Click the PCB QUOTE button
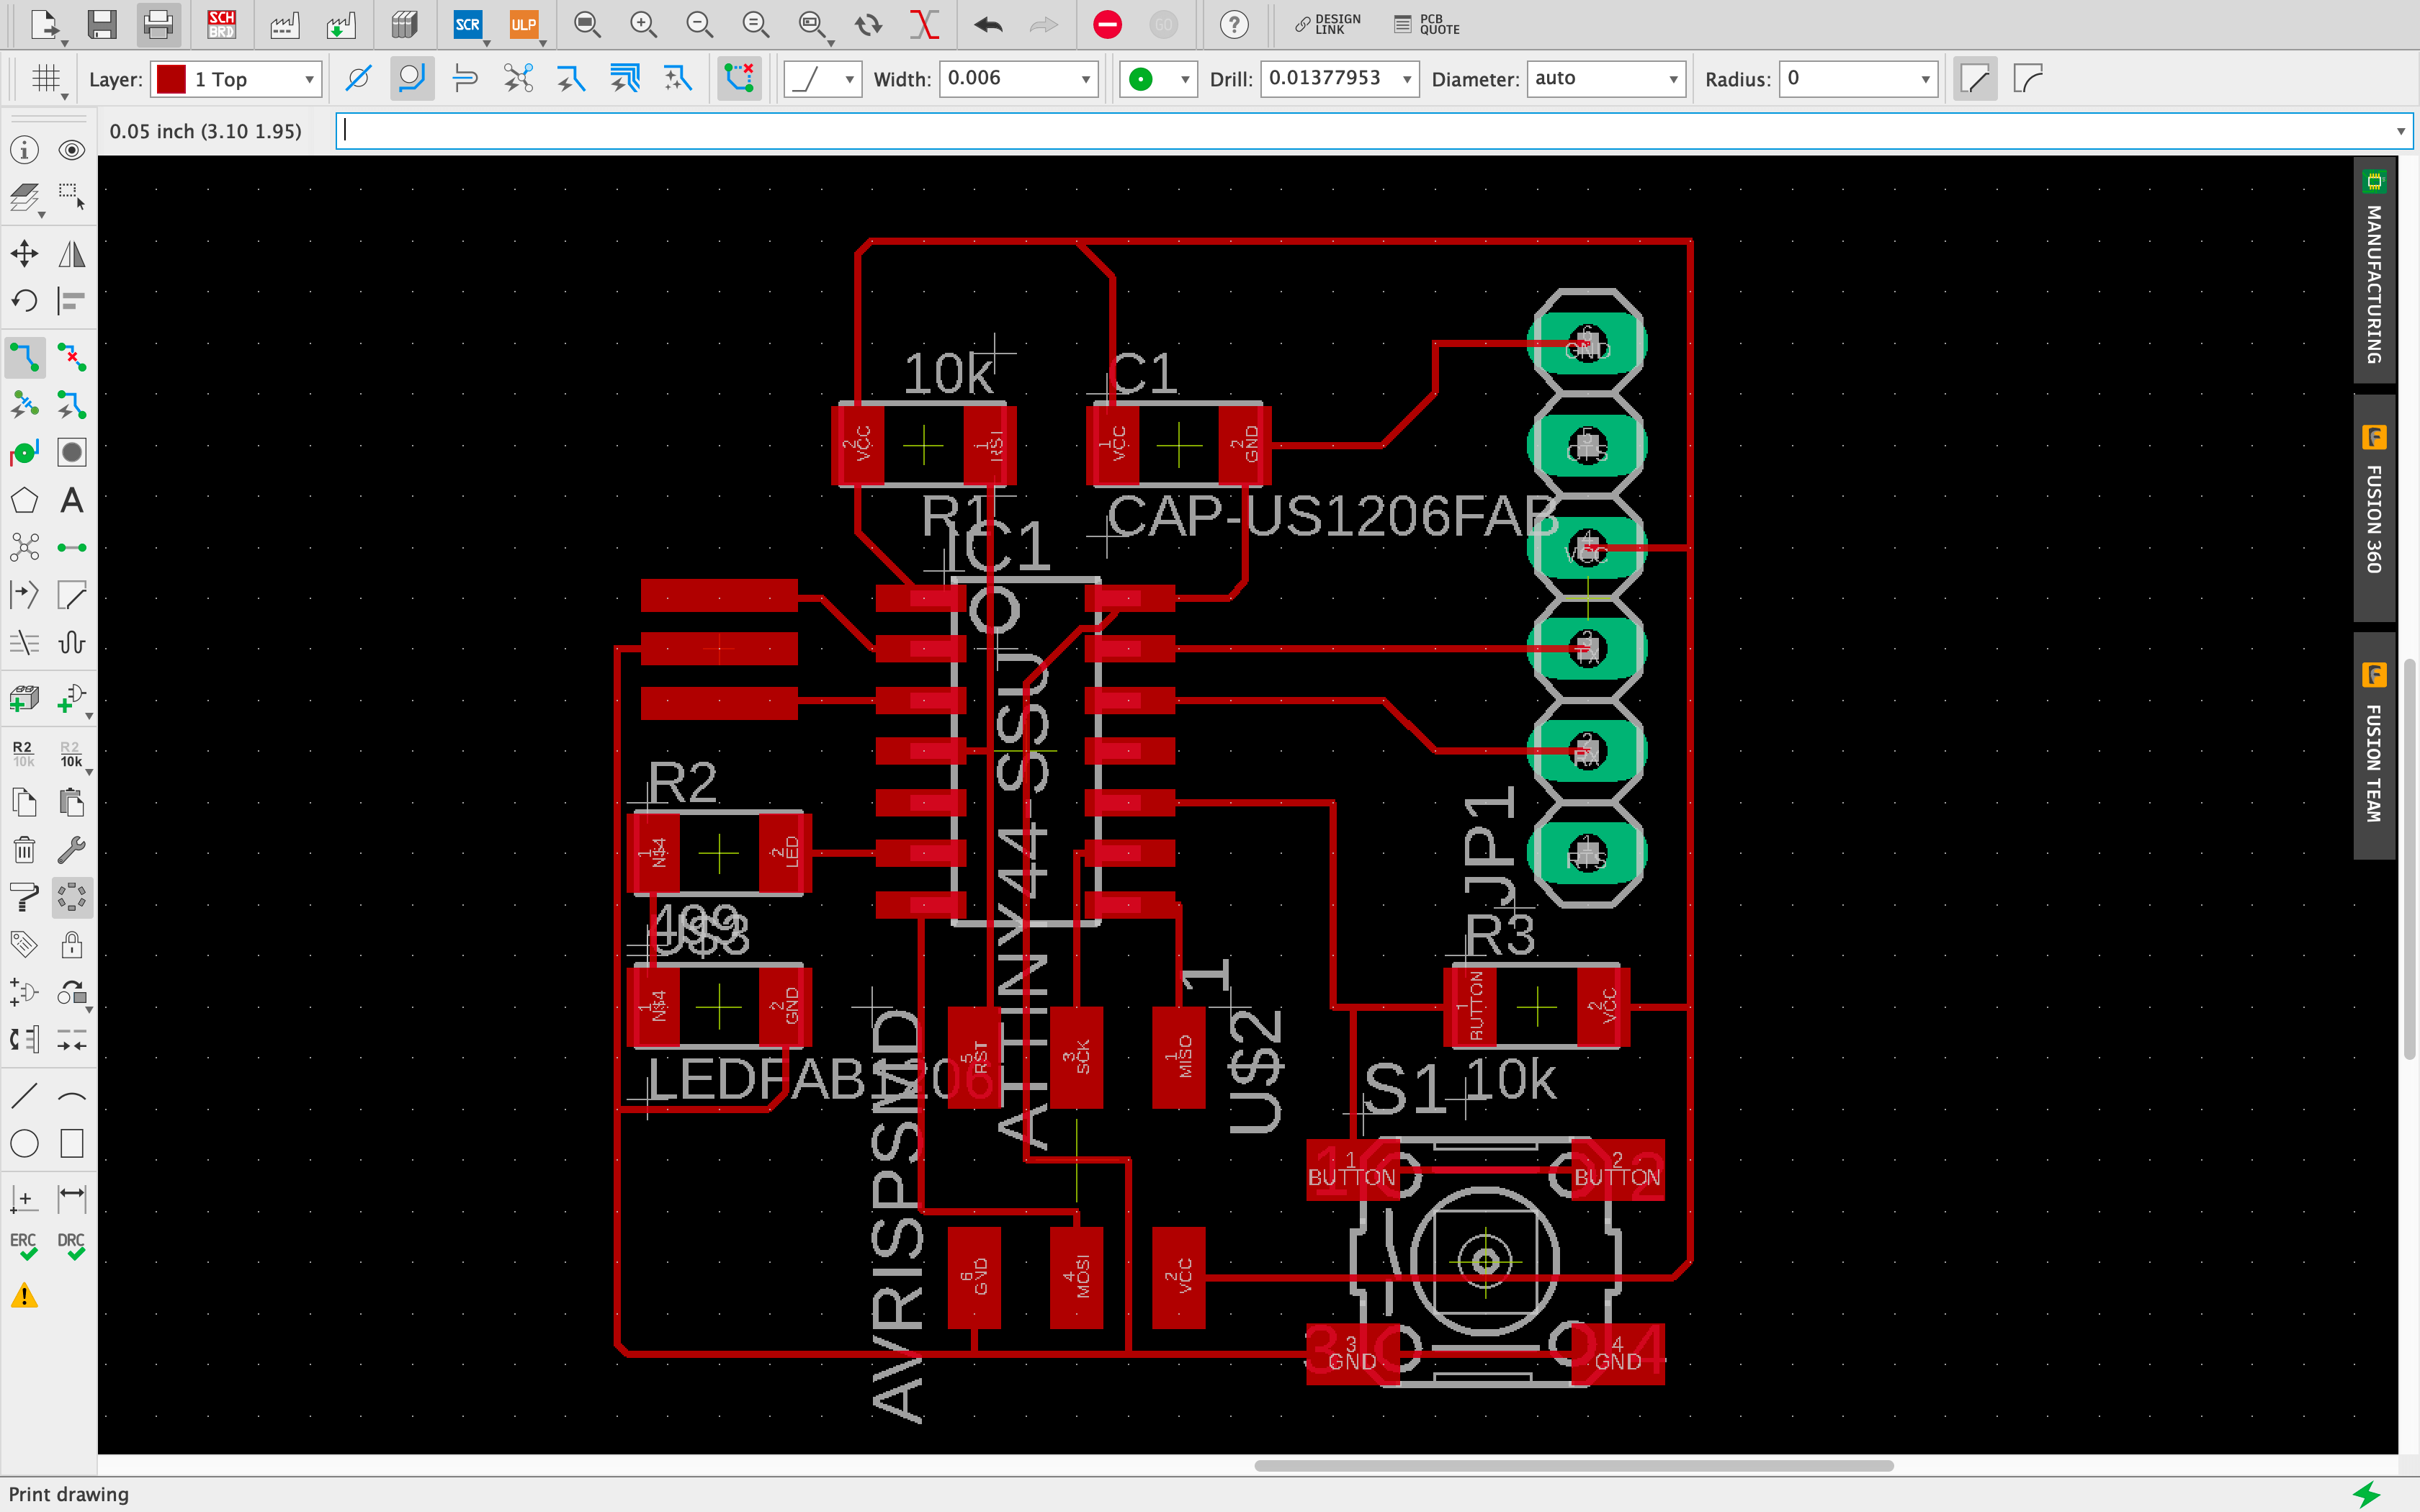Image resolution: width=2420 pixels, height=1512 pixels. pos(1427,24)
